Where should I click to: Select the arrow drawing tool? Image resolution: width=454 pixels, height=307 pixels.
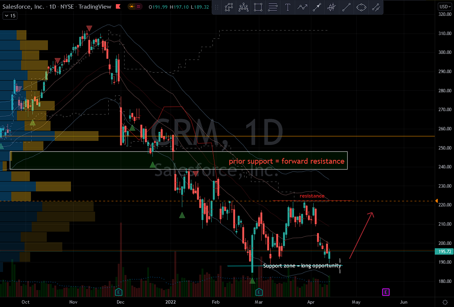coord(317,7)
